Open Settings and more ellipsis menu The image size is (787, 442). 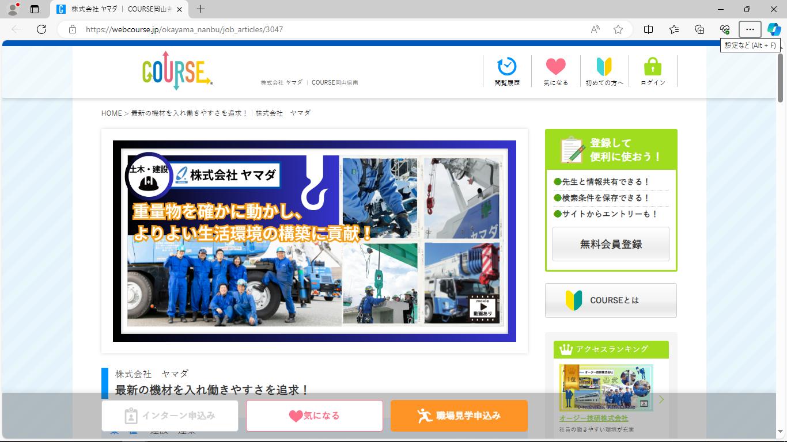pyautogui.click(x=750, y=29)
